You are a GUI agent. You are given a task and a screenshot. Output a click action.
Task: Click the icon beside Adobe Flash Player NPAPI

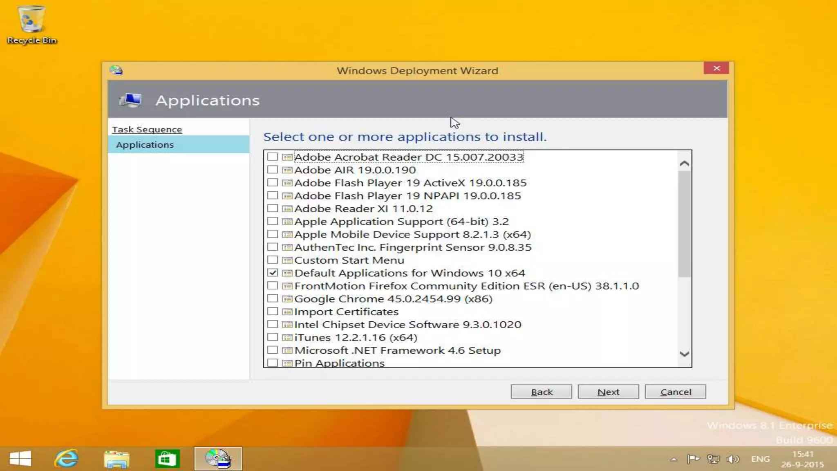pos(287,195)
